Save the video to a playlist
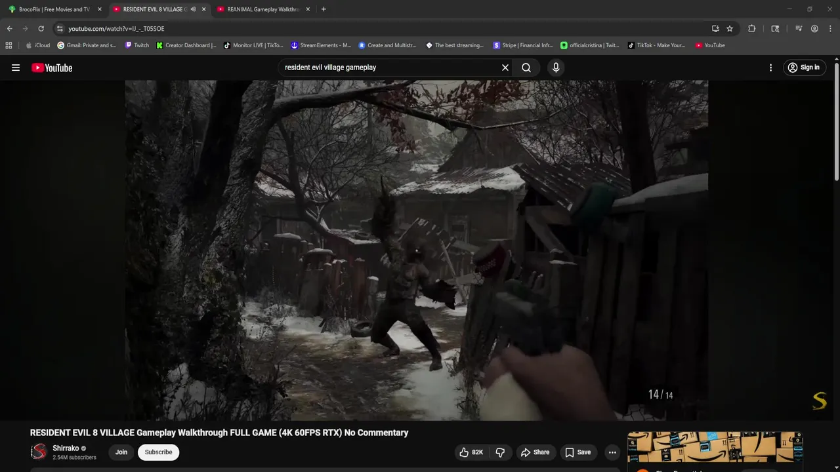This screenshot has width=840, height=472. point(578,452)
